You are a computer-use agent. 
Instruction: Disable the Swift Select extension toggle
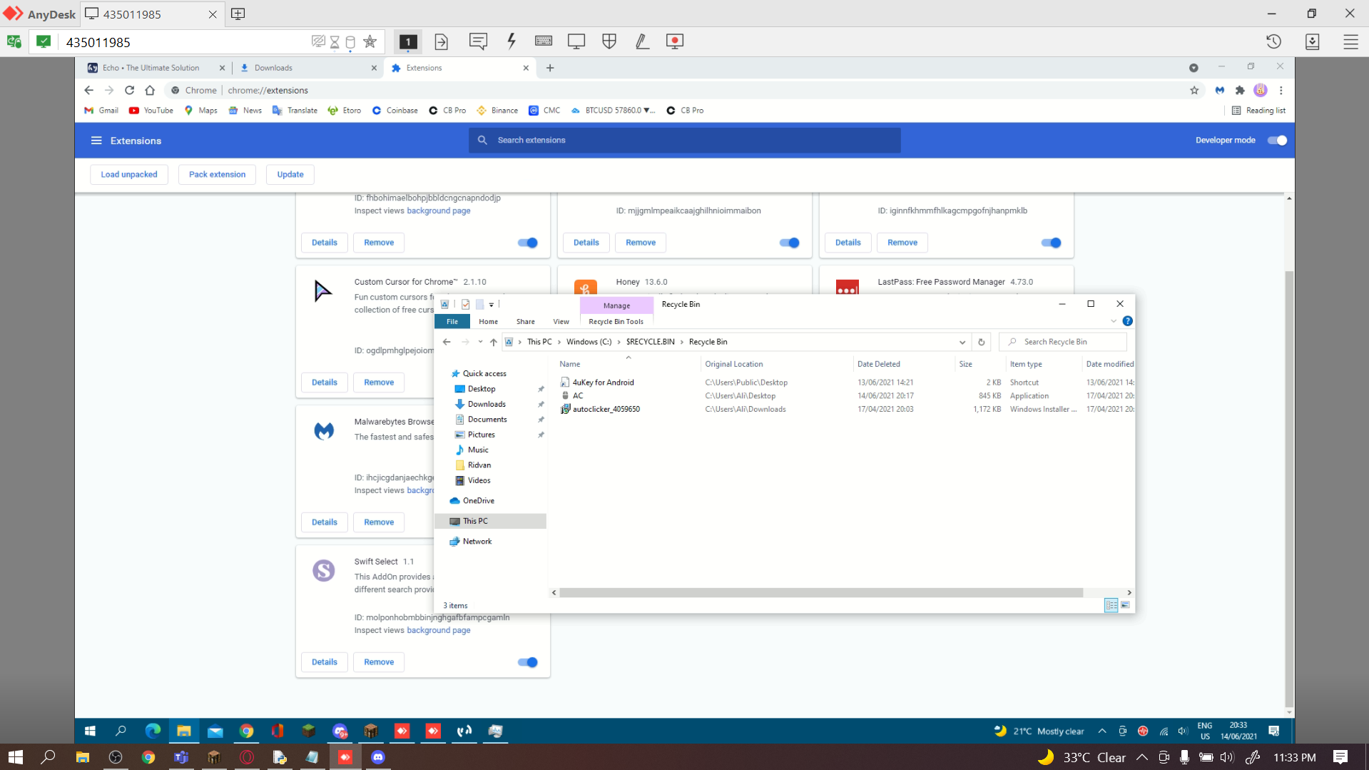[528, 662]
